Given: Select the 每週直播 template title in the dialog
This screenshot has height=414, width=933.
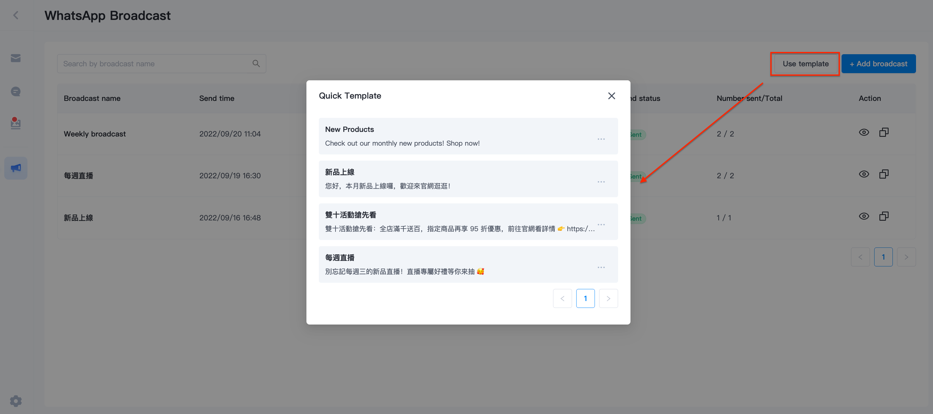Looking at the screenshot, I should 340,258.
